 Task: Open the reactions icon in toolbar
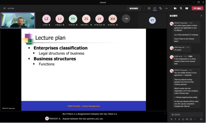161,8
